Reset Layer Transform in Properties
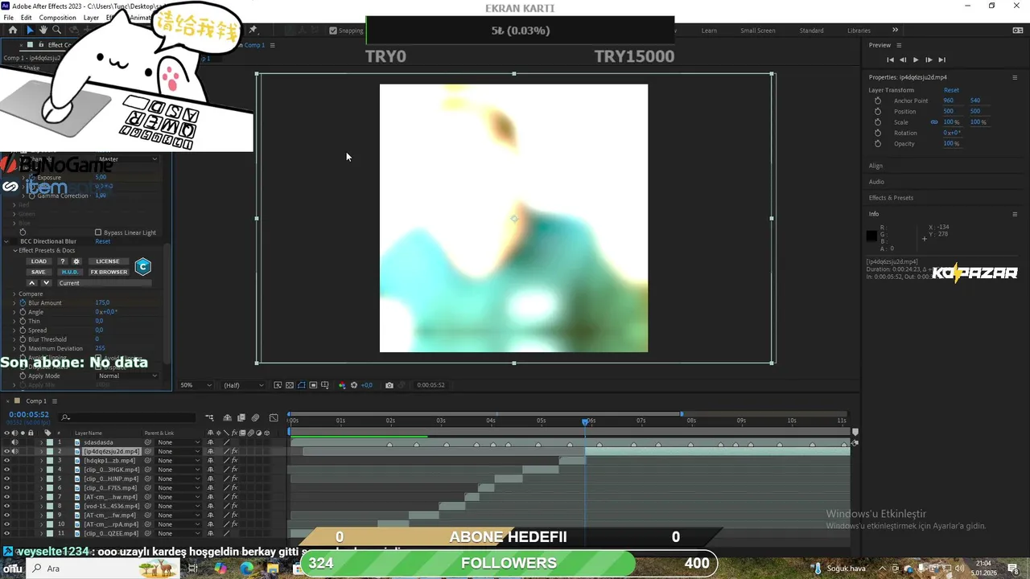Screen dimensions: 1030x579 point(951,90)
